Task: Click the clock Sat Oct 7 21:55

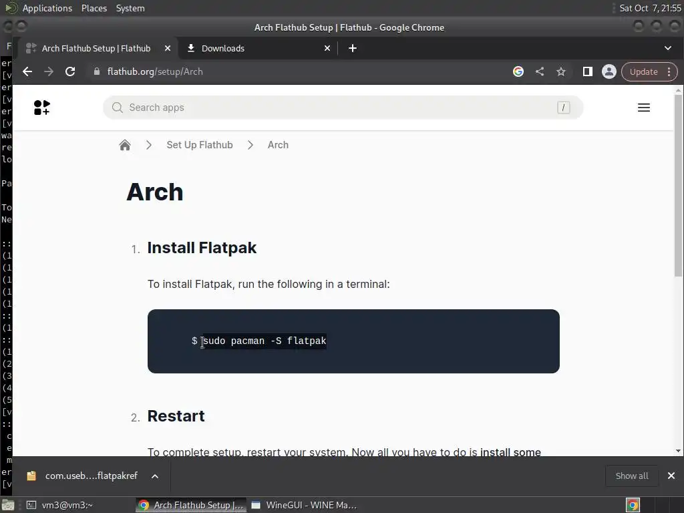Action: (650, 8)
